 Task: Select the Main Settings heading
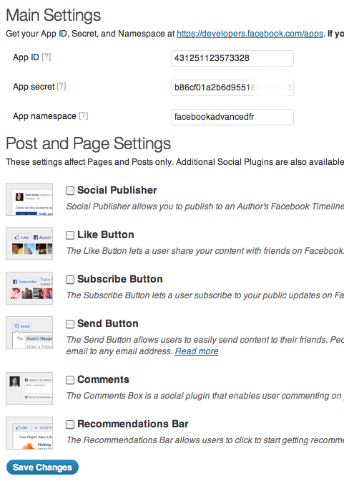tap(53, 15)
